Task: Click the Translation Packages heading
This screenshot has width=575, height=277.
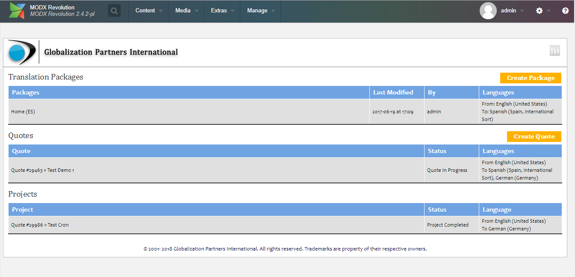Action: [46, 77]
